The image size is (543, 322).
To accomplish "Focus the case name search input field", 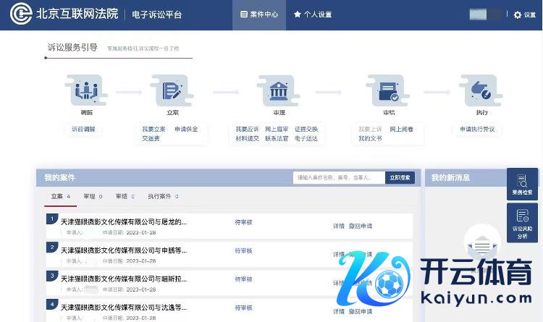I will click(x=338, y=177).
